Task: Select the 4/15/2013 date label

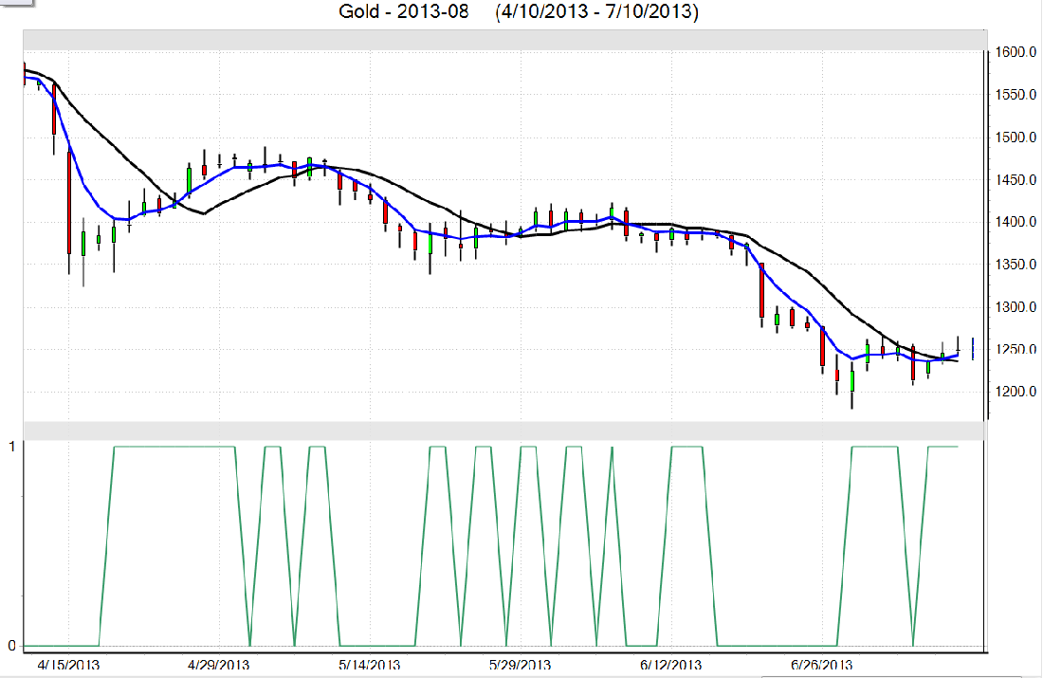Action: (68, 665)
